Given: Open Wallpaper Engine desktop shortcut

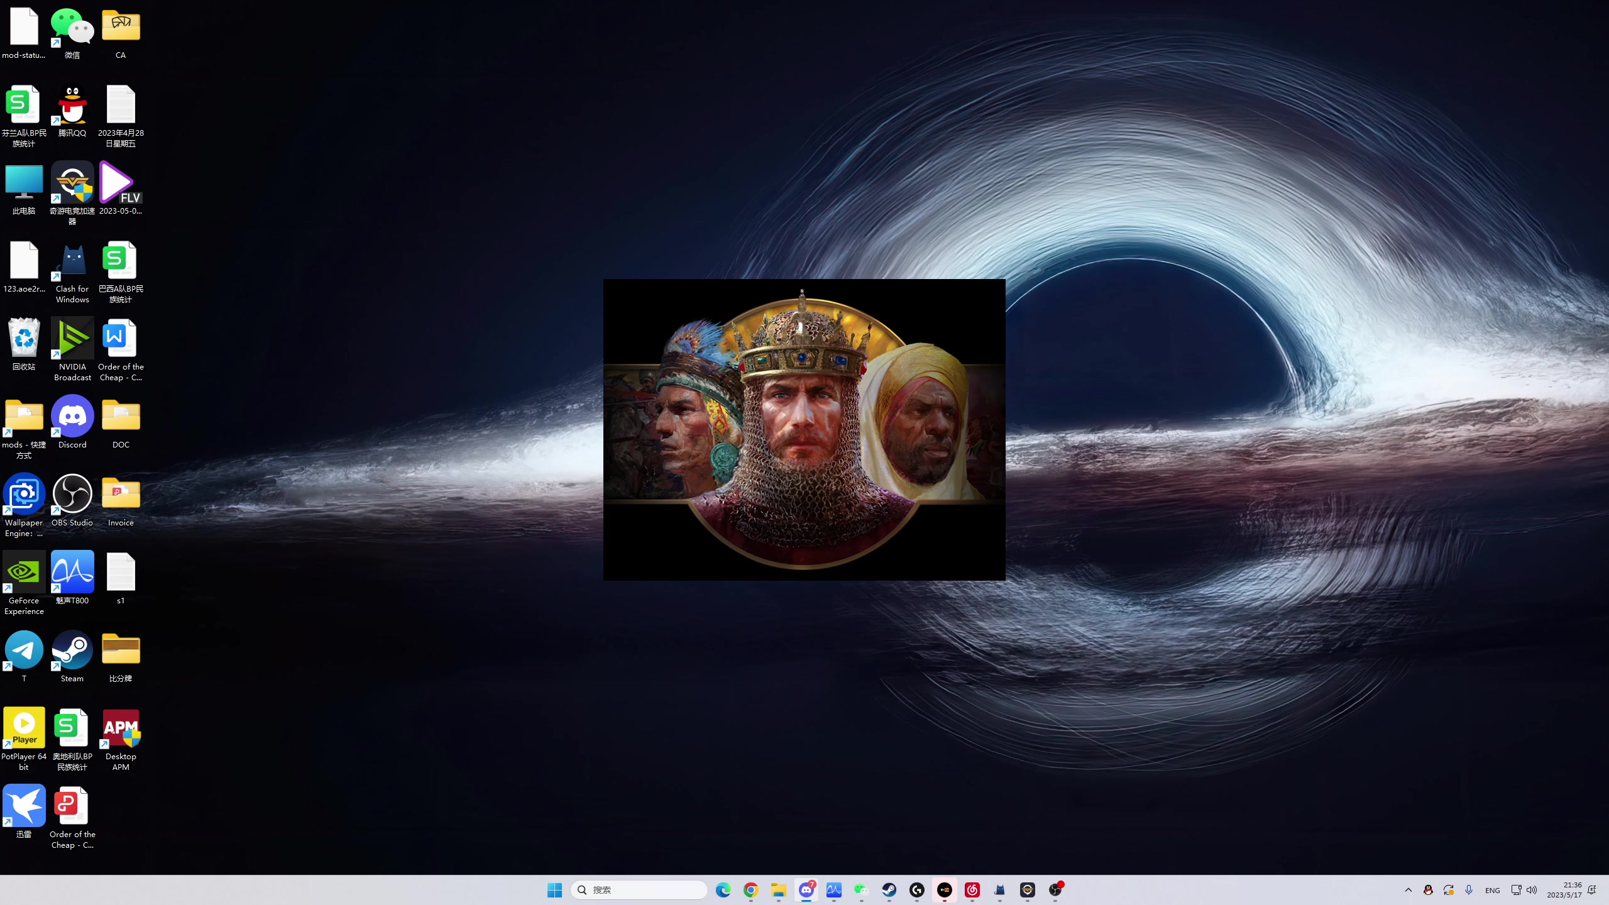Looking at the screenshot, I should tap(24, 494).
